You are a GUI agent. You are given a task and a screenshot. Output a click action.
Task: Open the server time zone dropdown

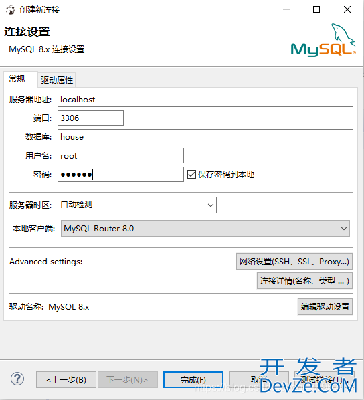137,205
